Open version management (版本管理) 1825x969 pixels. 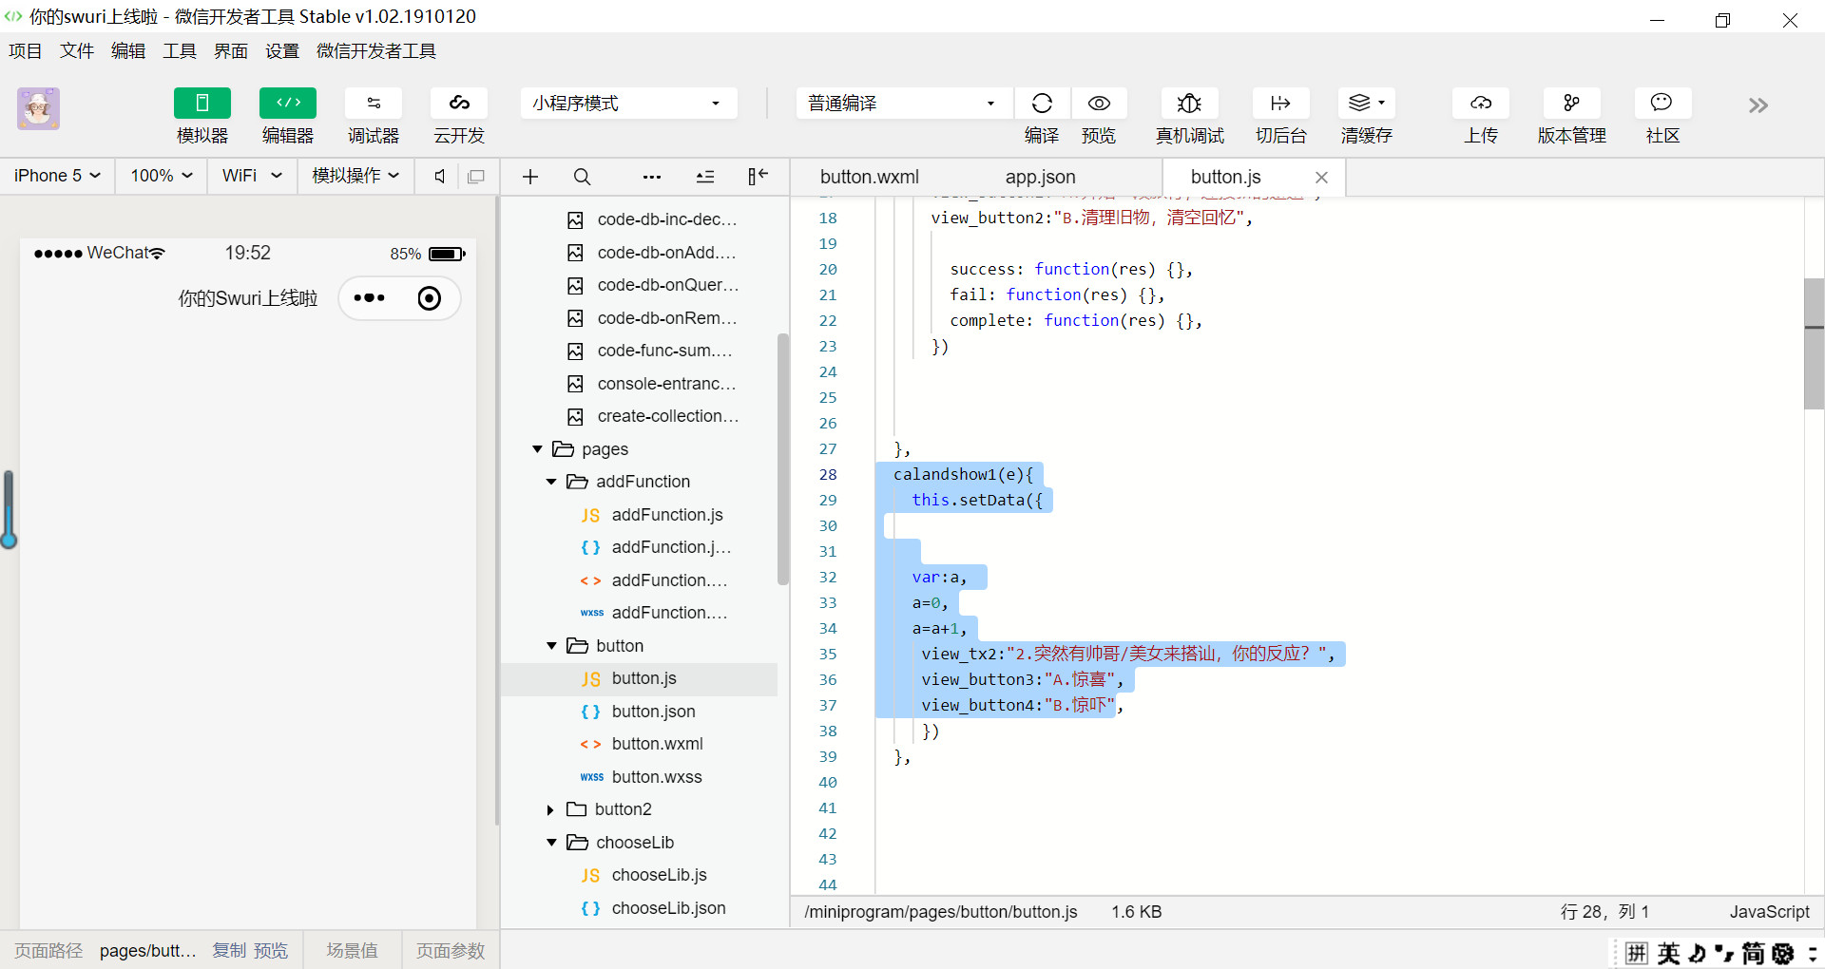[x=1571, y=104]
